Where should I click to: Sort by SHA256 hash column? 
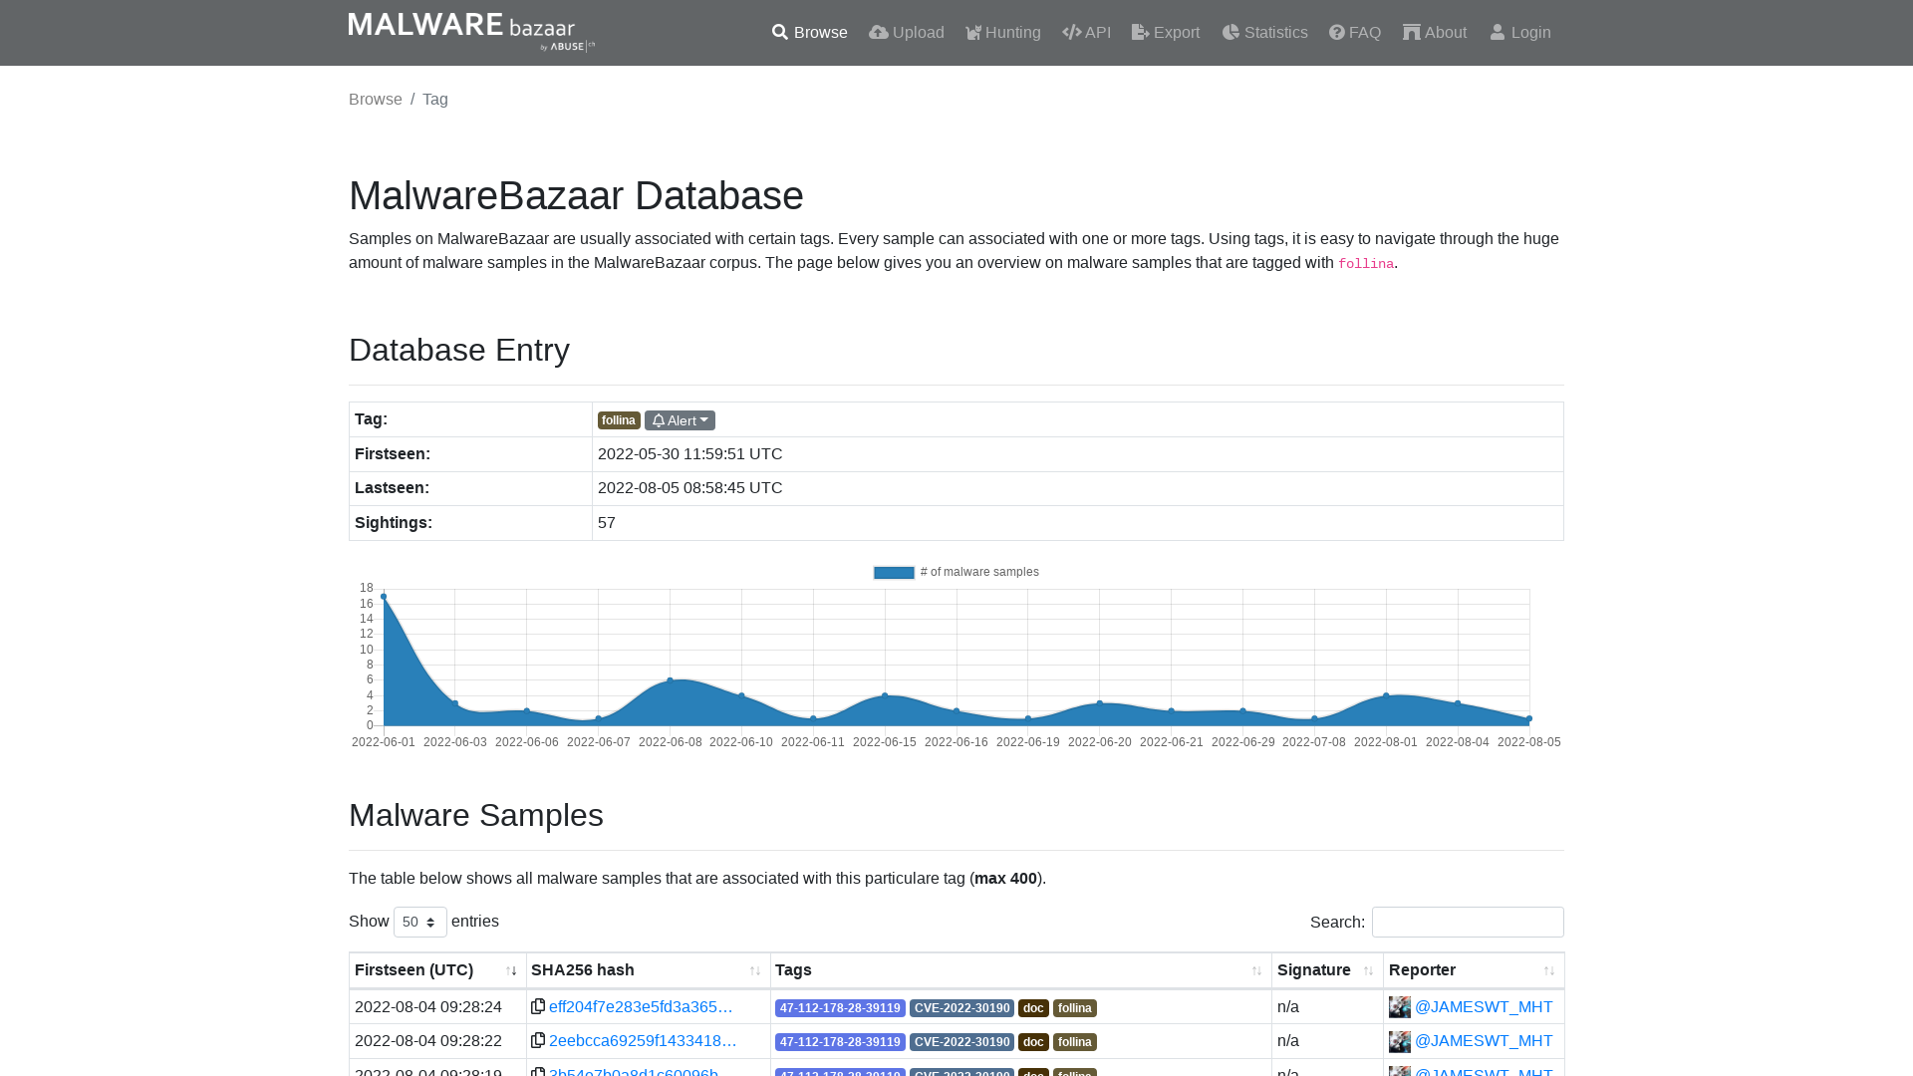tap(648, 970)
